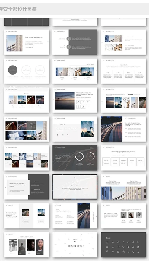
Task: Click the lightbulb icon on Icons slide
Action: pyautogui.click(x=123, y=242)
